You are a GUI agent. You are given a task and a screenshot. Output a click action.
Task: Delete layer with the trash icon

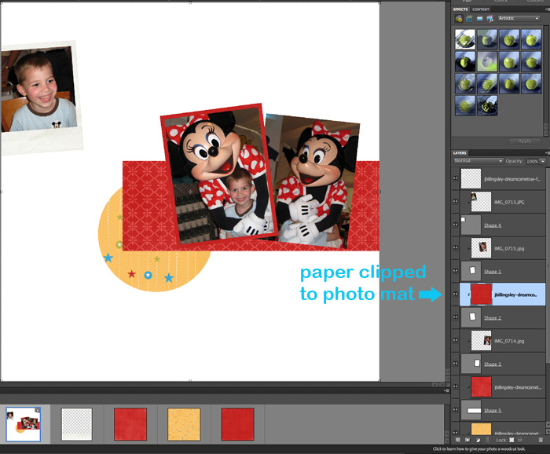(x=541, y=440)
